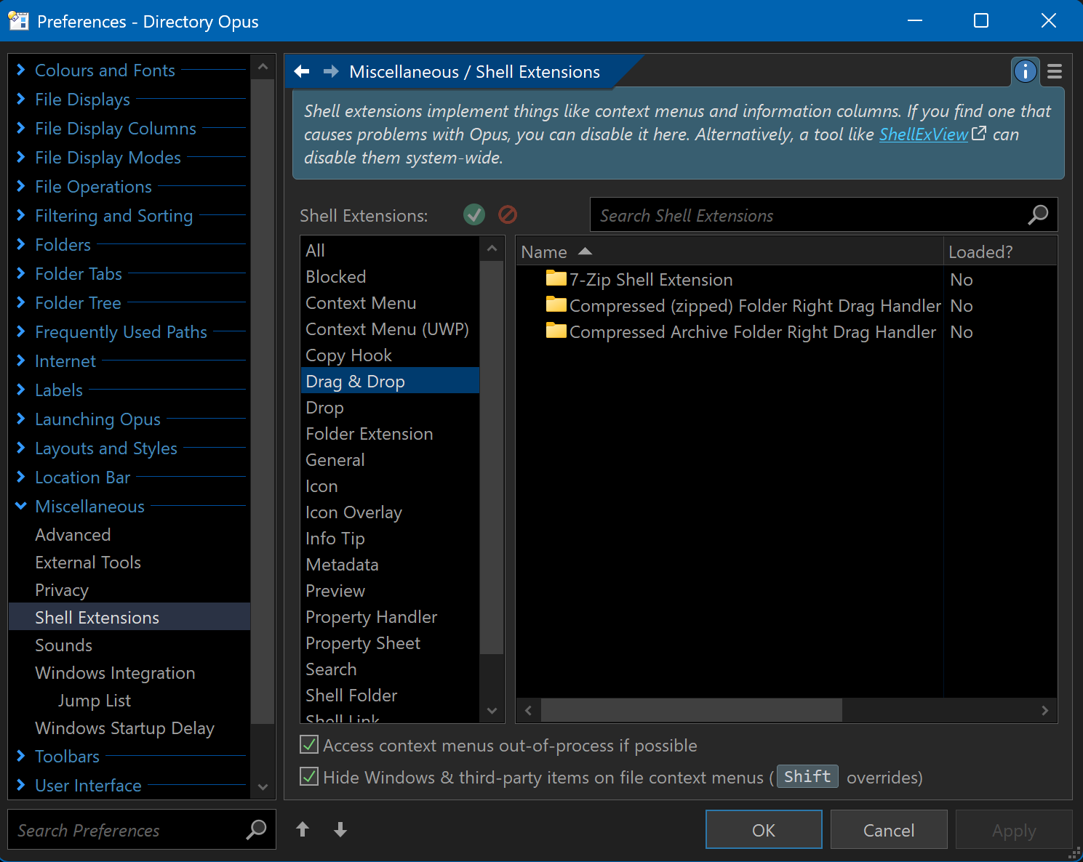The height and width of the screenshot is (862, 1083).
Task: Sort by the Loaded? column header
Action: [x=1000, y=251]
